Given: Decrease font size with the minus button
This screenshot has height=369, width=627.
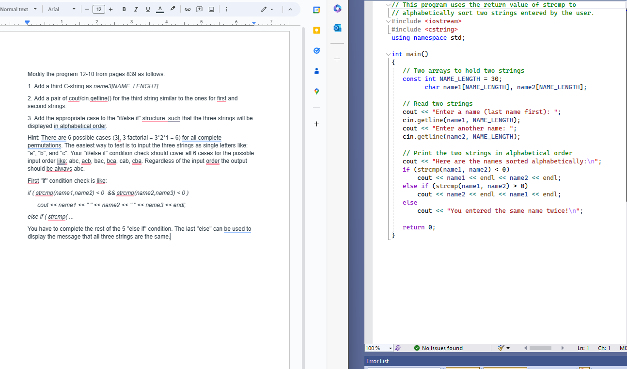Looking at the screenshot, I should pyautogui.click(x=87, y=10).
